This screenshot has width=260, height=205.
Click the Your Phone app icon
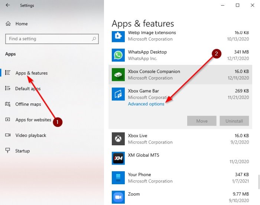click(118, 178)
